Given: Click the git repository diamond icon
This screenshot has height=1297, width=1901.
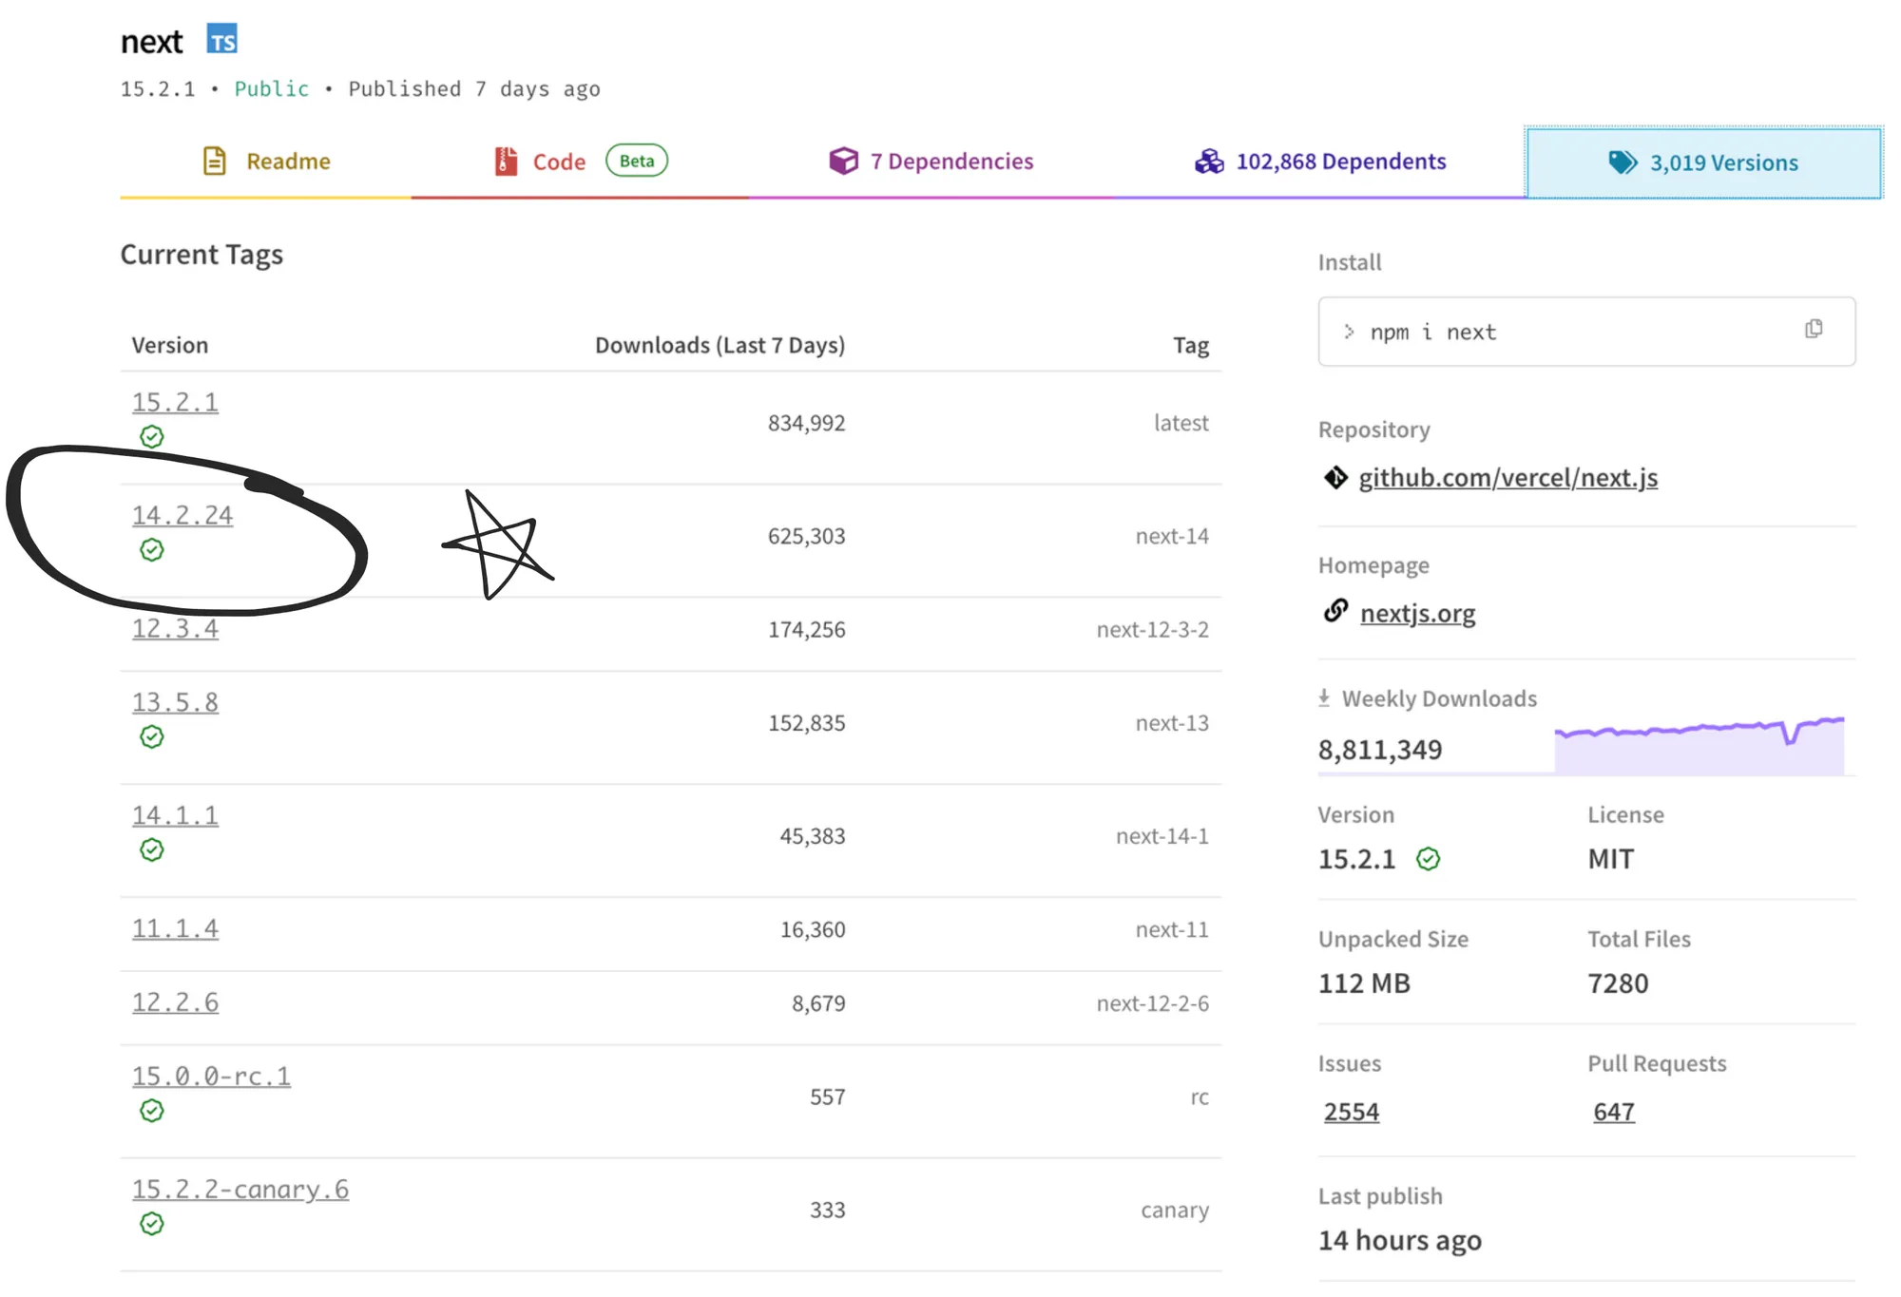Looking at the screenshot, I should click(1335, 477).
